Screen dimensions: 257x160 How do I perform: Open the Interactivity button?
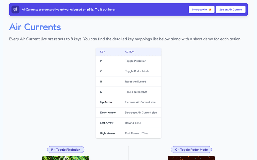tap(201, 10)
